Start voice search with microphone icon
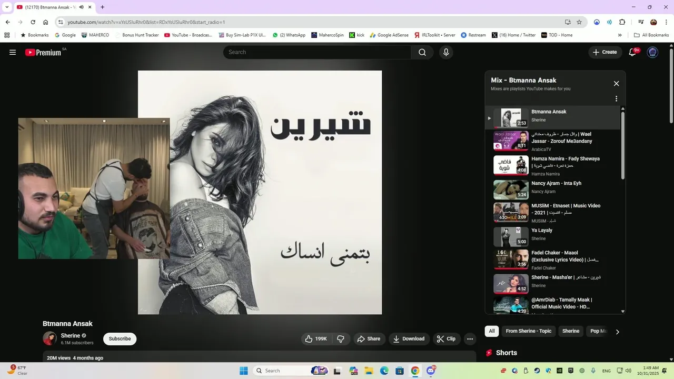The image size is (674, 379). pyautogui.click(x=446, y=52)
